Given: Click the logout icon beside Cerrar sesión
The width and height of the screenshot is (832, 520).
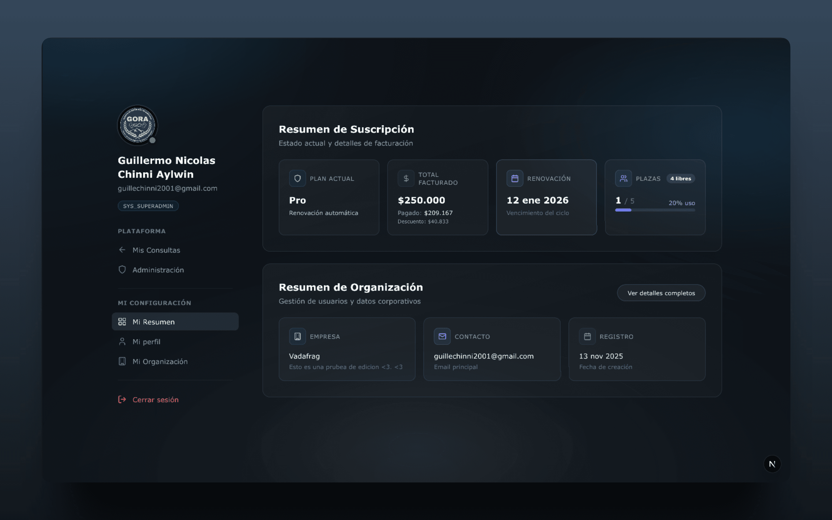Looking at the screenshot, I should 122,400.
